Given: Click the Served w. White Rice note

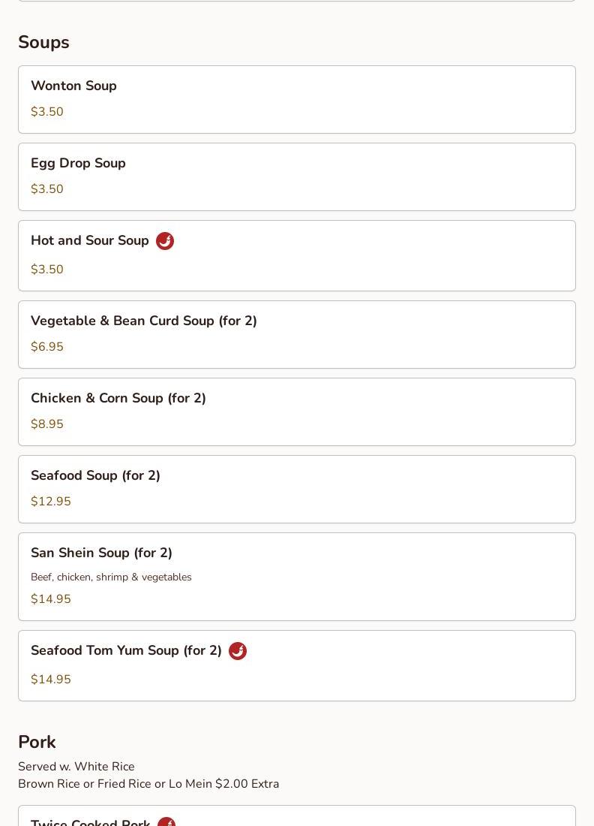Looking at the screenshot, I should (76, 767).
